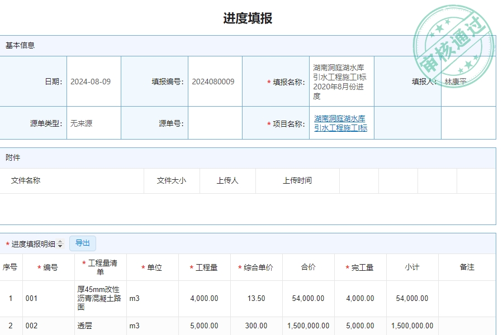The height and width of the screenshot is (335, 503).
Task: Click the 附件 section header
Action: click(14, 158)
